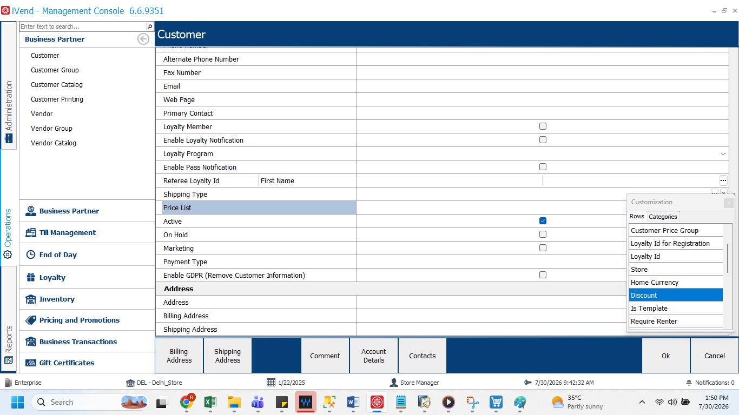The width and height of the screenshot is (739, 415).
Task: Click the calendar date 1/22/2025 in status bar
Action: [291, 383]
